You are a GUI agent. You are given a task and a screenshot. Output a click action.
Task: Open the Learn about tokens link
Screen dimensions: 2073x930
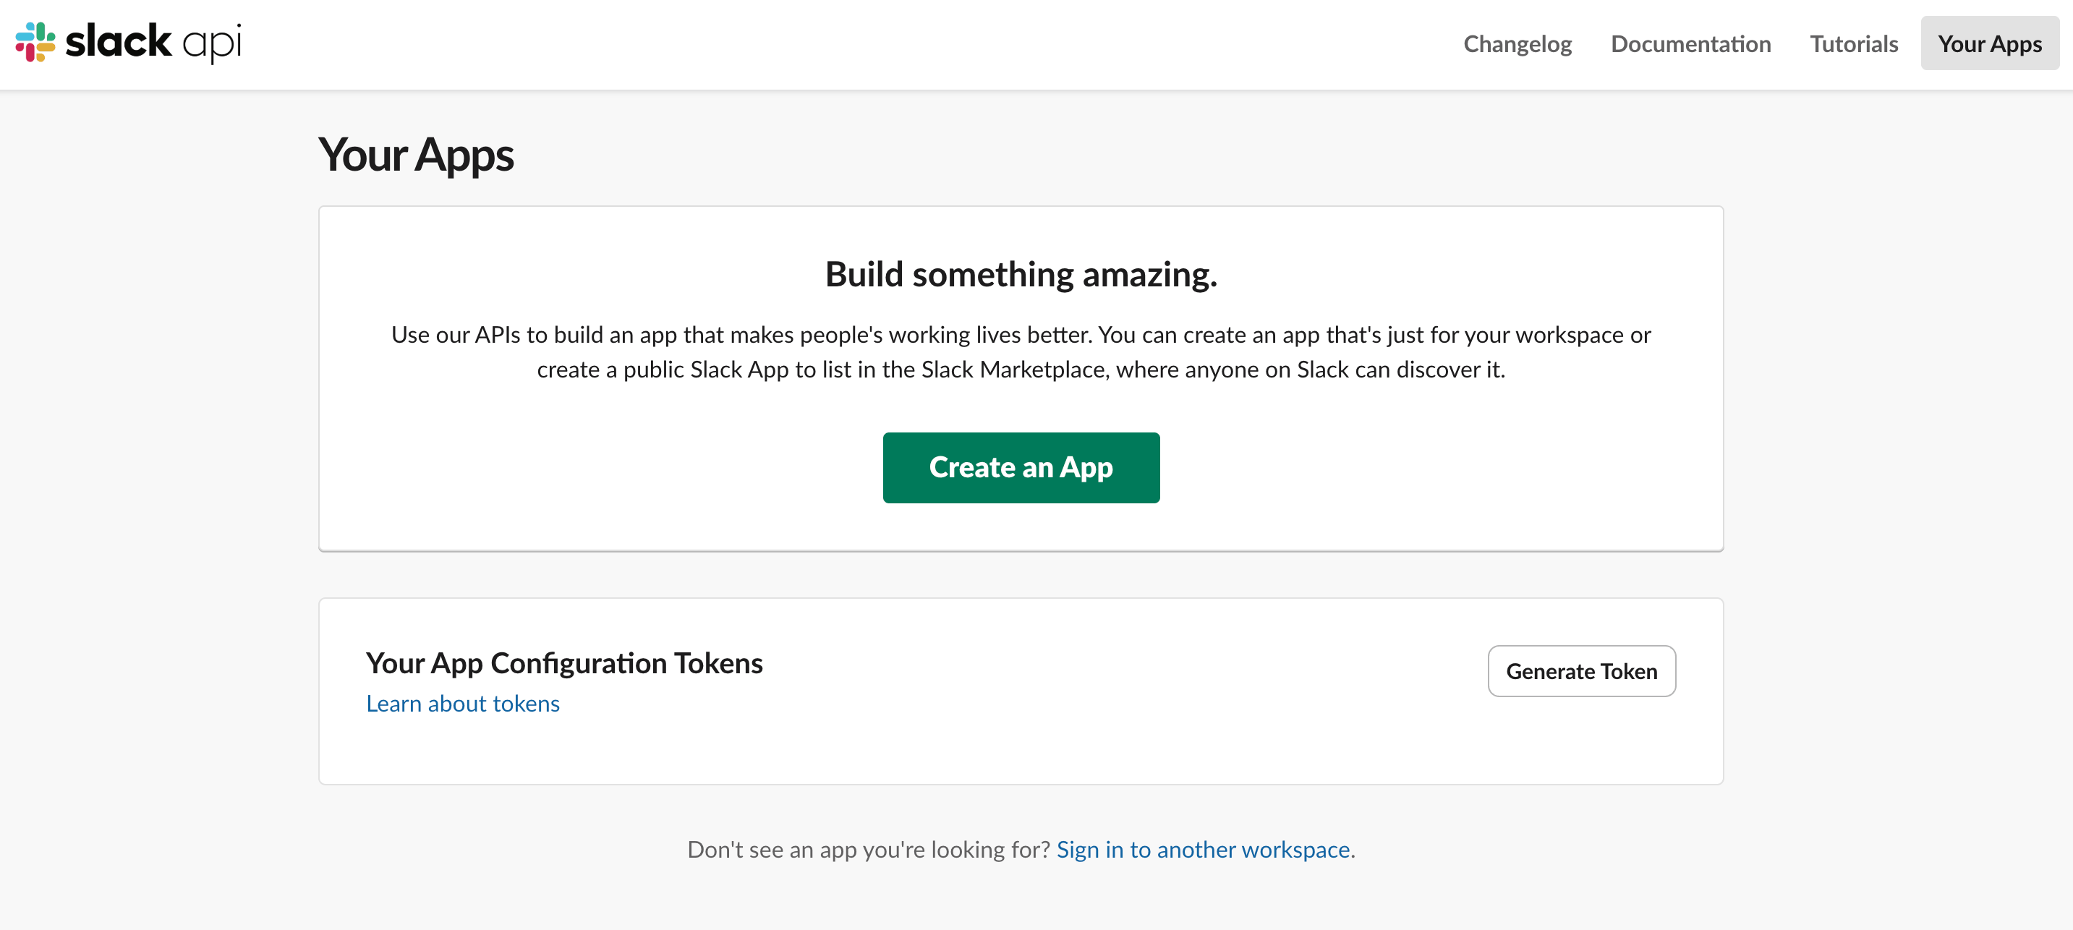click(463, 703)
